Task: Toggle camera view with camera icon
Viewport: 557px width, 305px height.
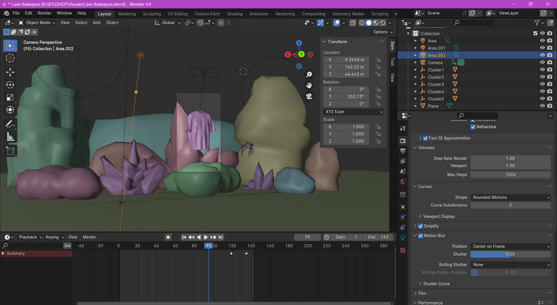Action: tap(309, 96)
